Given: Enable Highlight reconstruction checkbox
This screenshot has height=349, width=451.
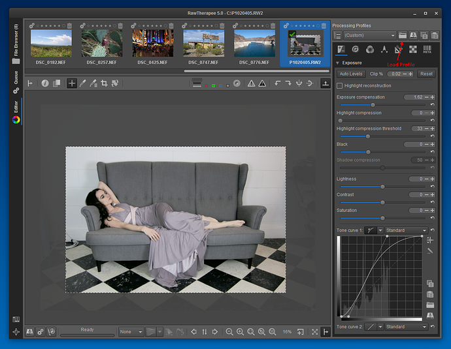Looking at the screenshot, I should point(339,85).
